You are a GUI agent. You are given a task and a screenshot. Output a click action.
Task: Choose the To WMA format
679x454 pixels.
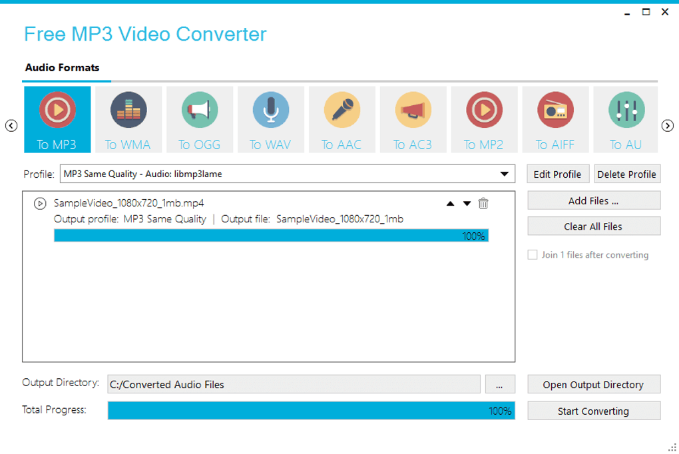point(128,119)
